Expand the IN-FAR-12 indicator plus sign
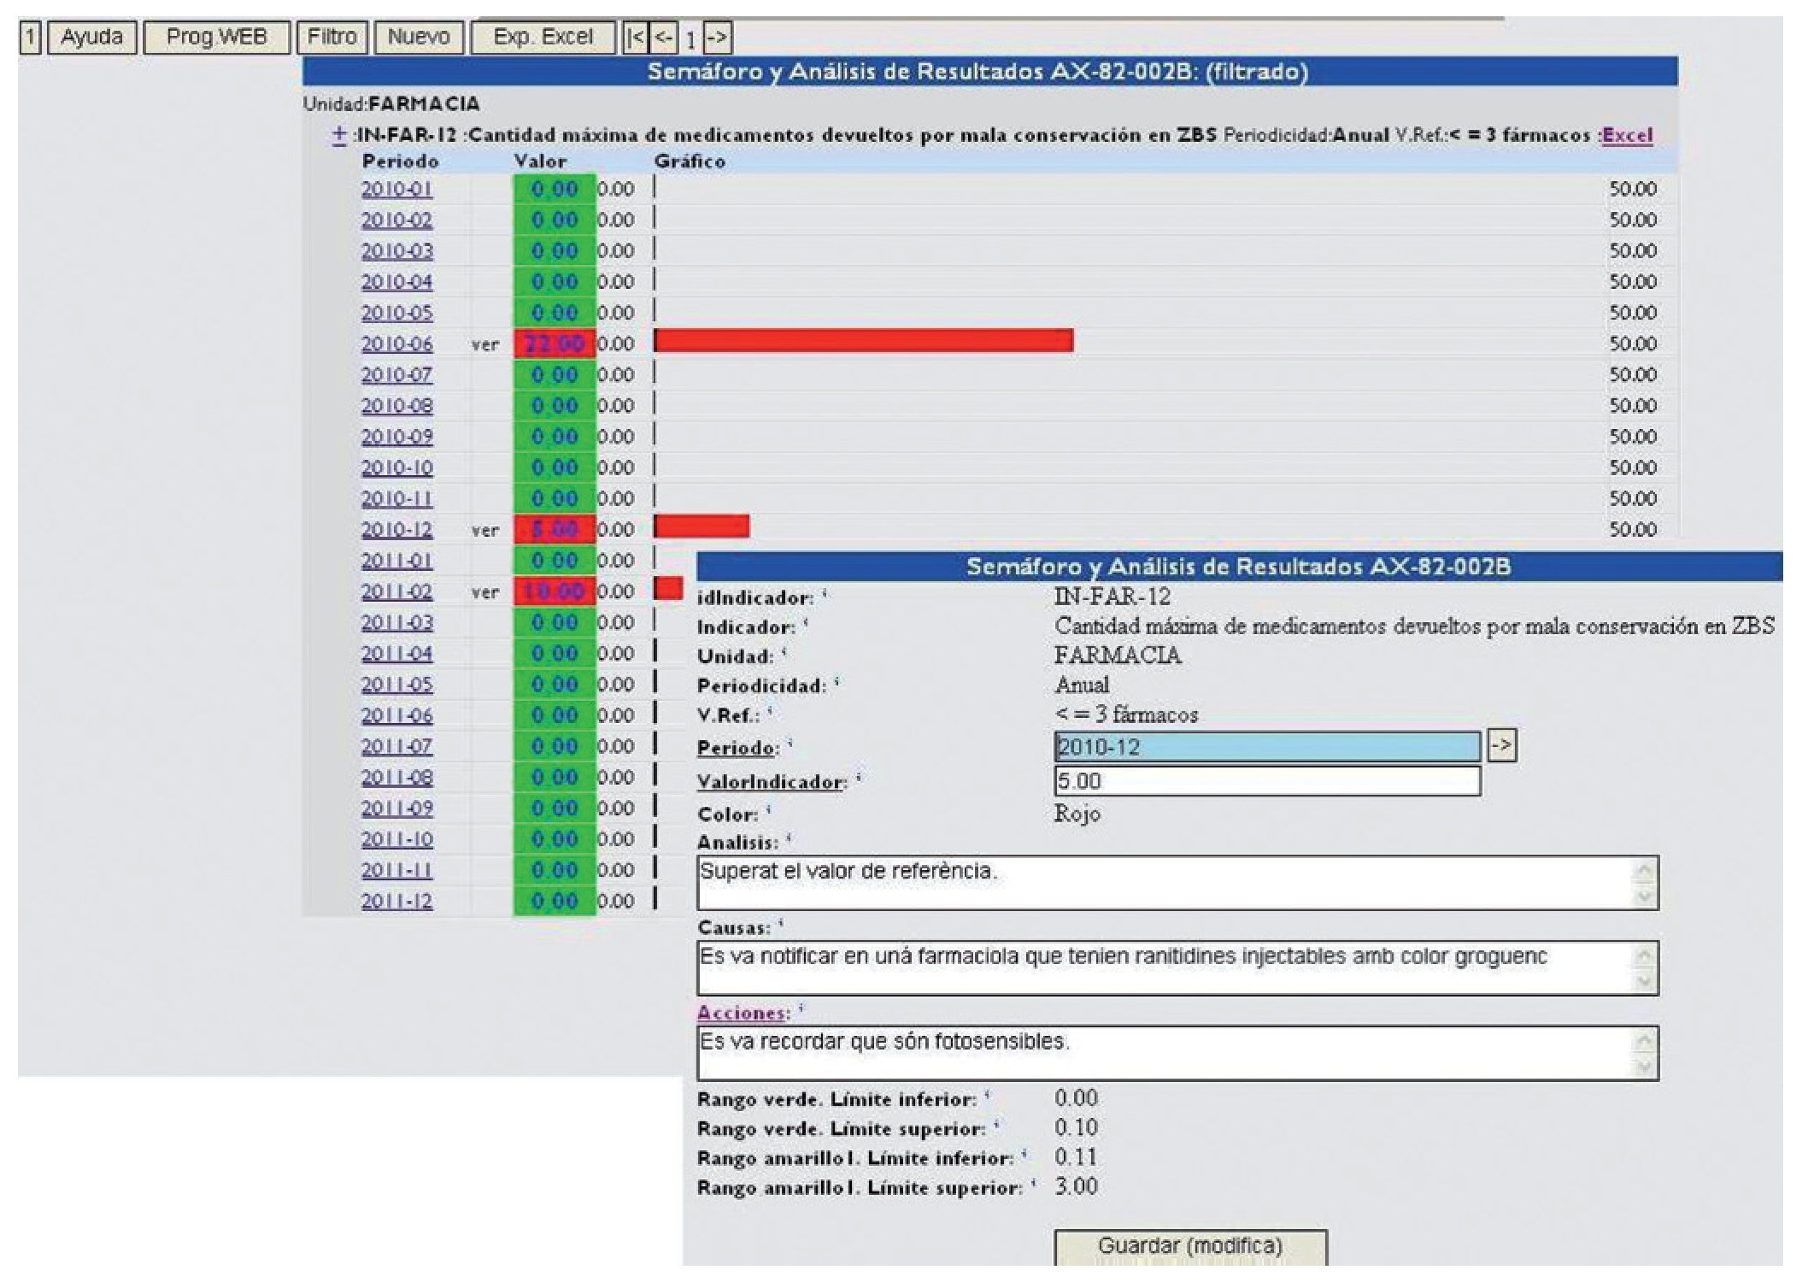 (x=339, y=135)
